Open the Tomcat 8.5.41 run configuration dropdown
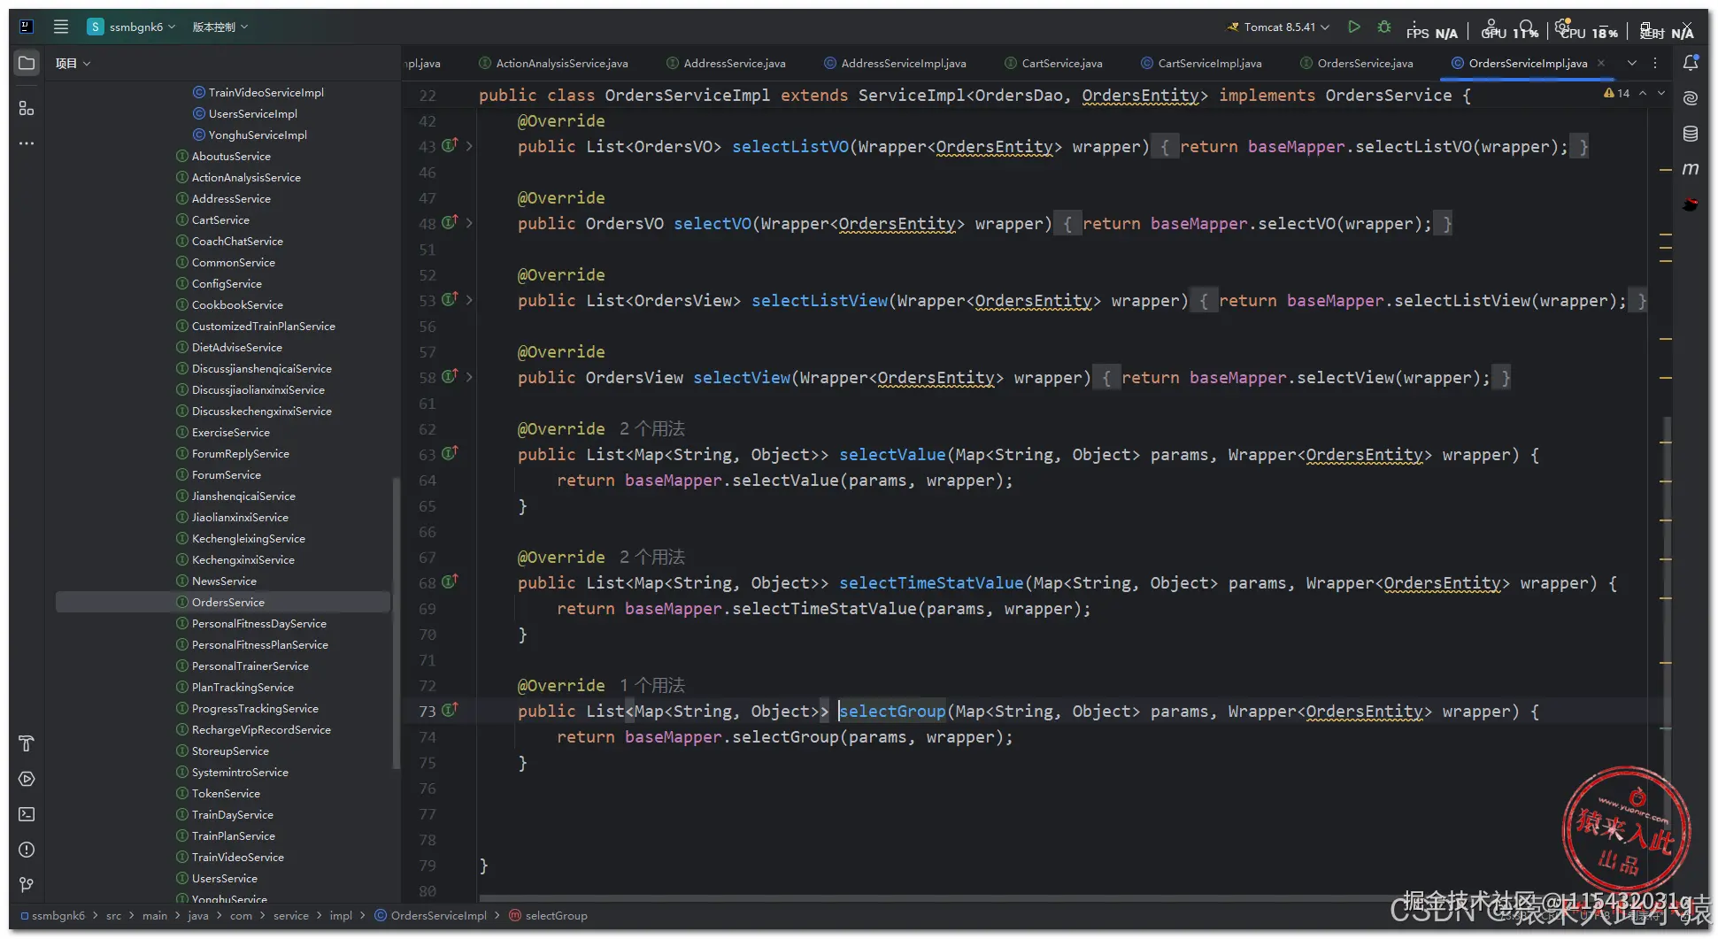This screenshot has height=939, width=1718. 1278,27
